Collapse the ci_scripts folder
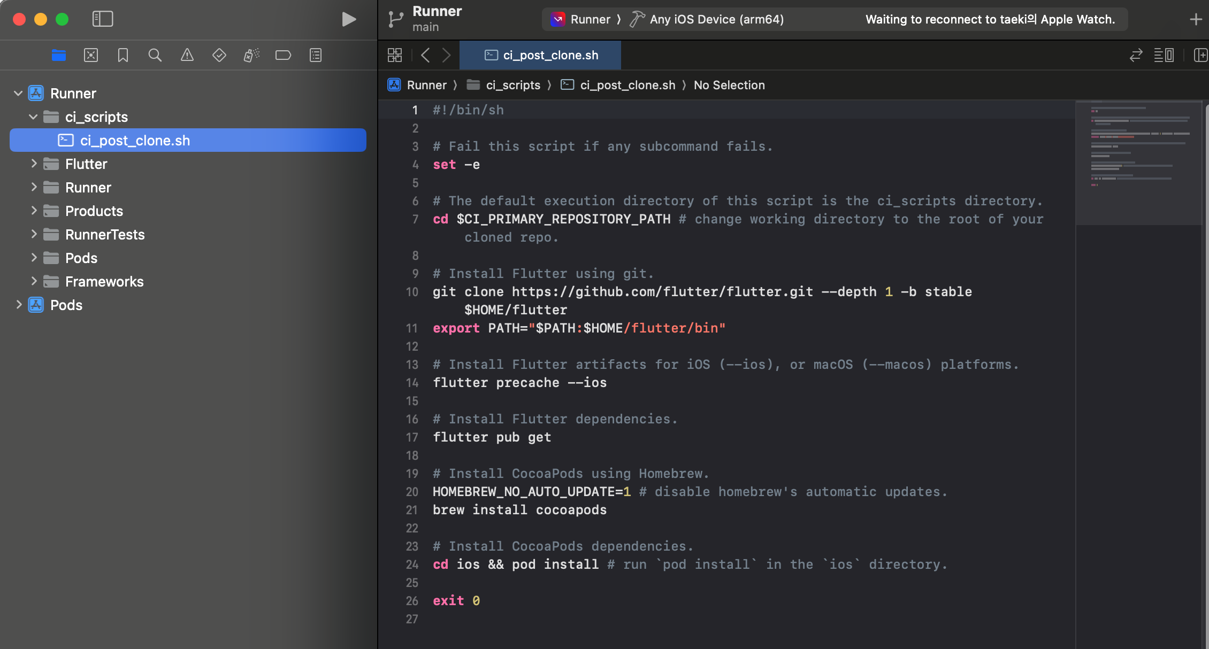This screenshot has width=1209, height=649. pos(33,117)
